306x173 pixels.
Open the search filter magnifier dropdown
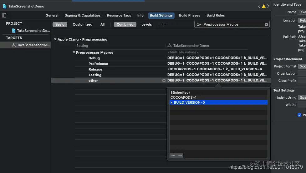[x=199, y=25]
